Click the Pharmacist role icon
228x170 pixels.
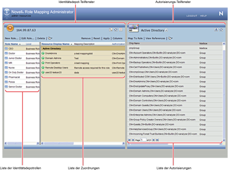(6, 77)
